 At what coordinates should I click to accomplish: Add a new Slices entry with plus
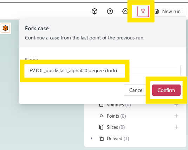point(176,127)
